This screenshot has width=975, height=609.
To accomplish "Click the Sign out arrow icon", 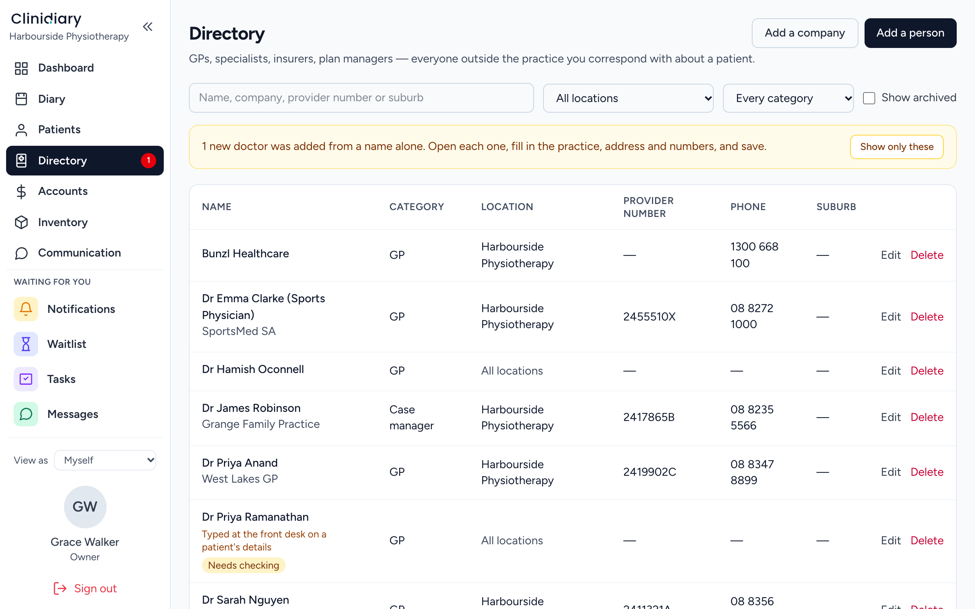I will [x=60, y=588].
